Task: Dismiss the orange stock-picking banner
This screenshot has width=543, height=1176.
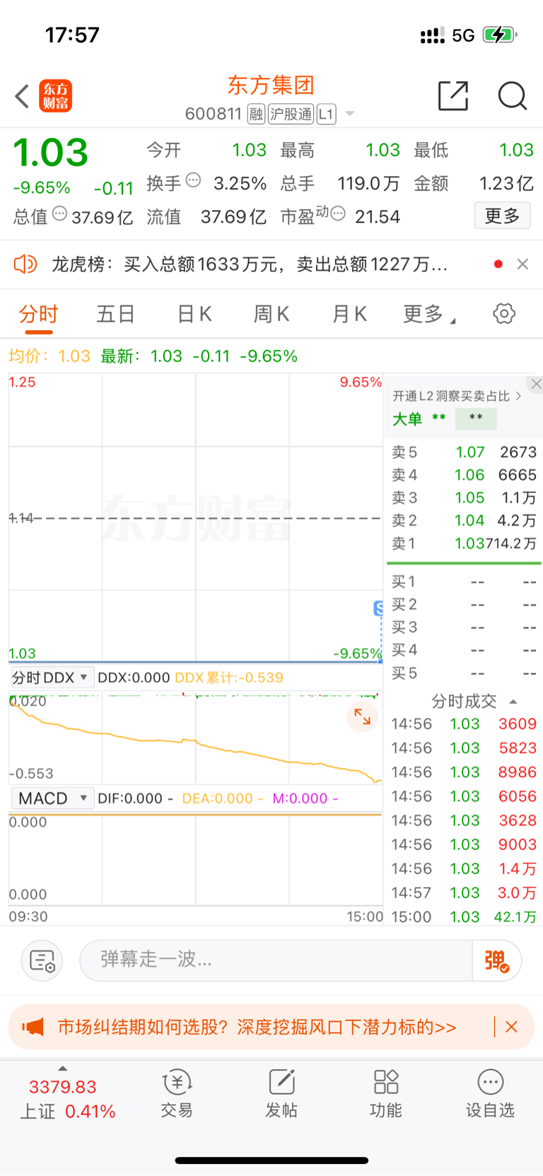Action: point(512,1027)
